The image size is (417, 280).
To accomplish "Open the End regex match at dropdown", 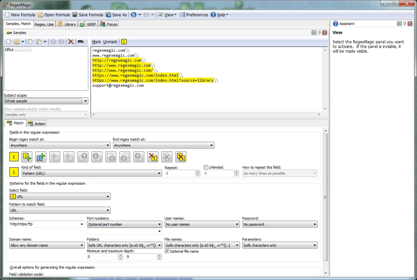I will pos(163,145).
